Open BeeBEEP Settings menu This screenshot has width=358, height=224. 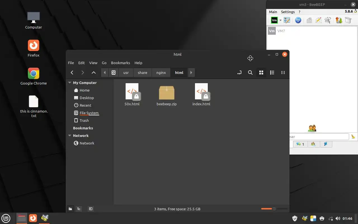(288, 12)
